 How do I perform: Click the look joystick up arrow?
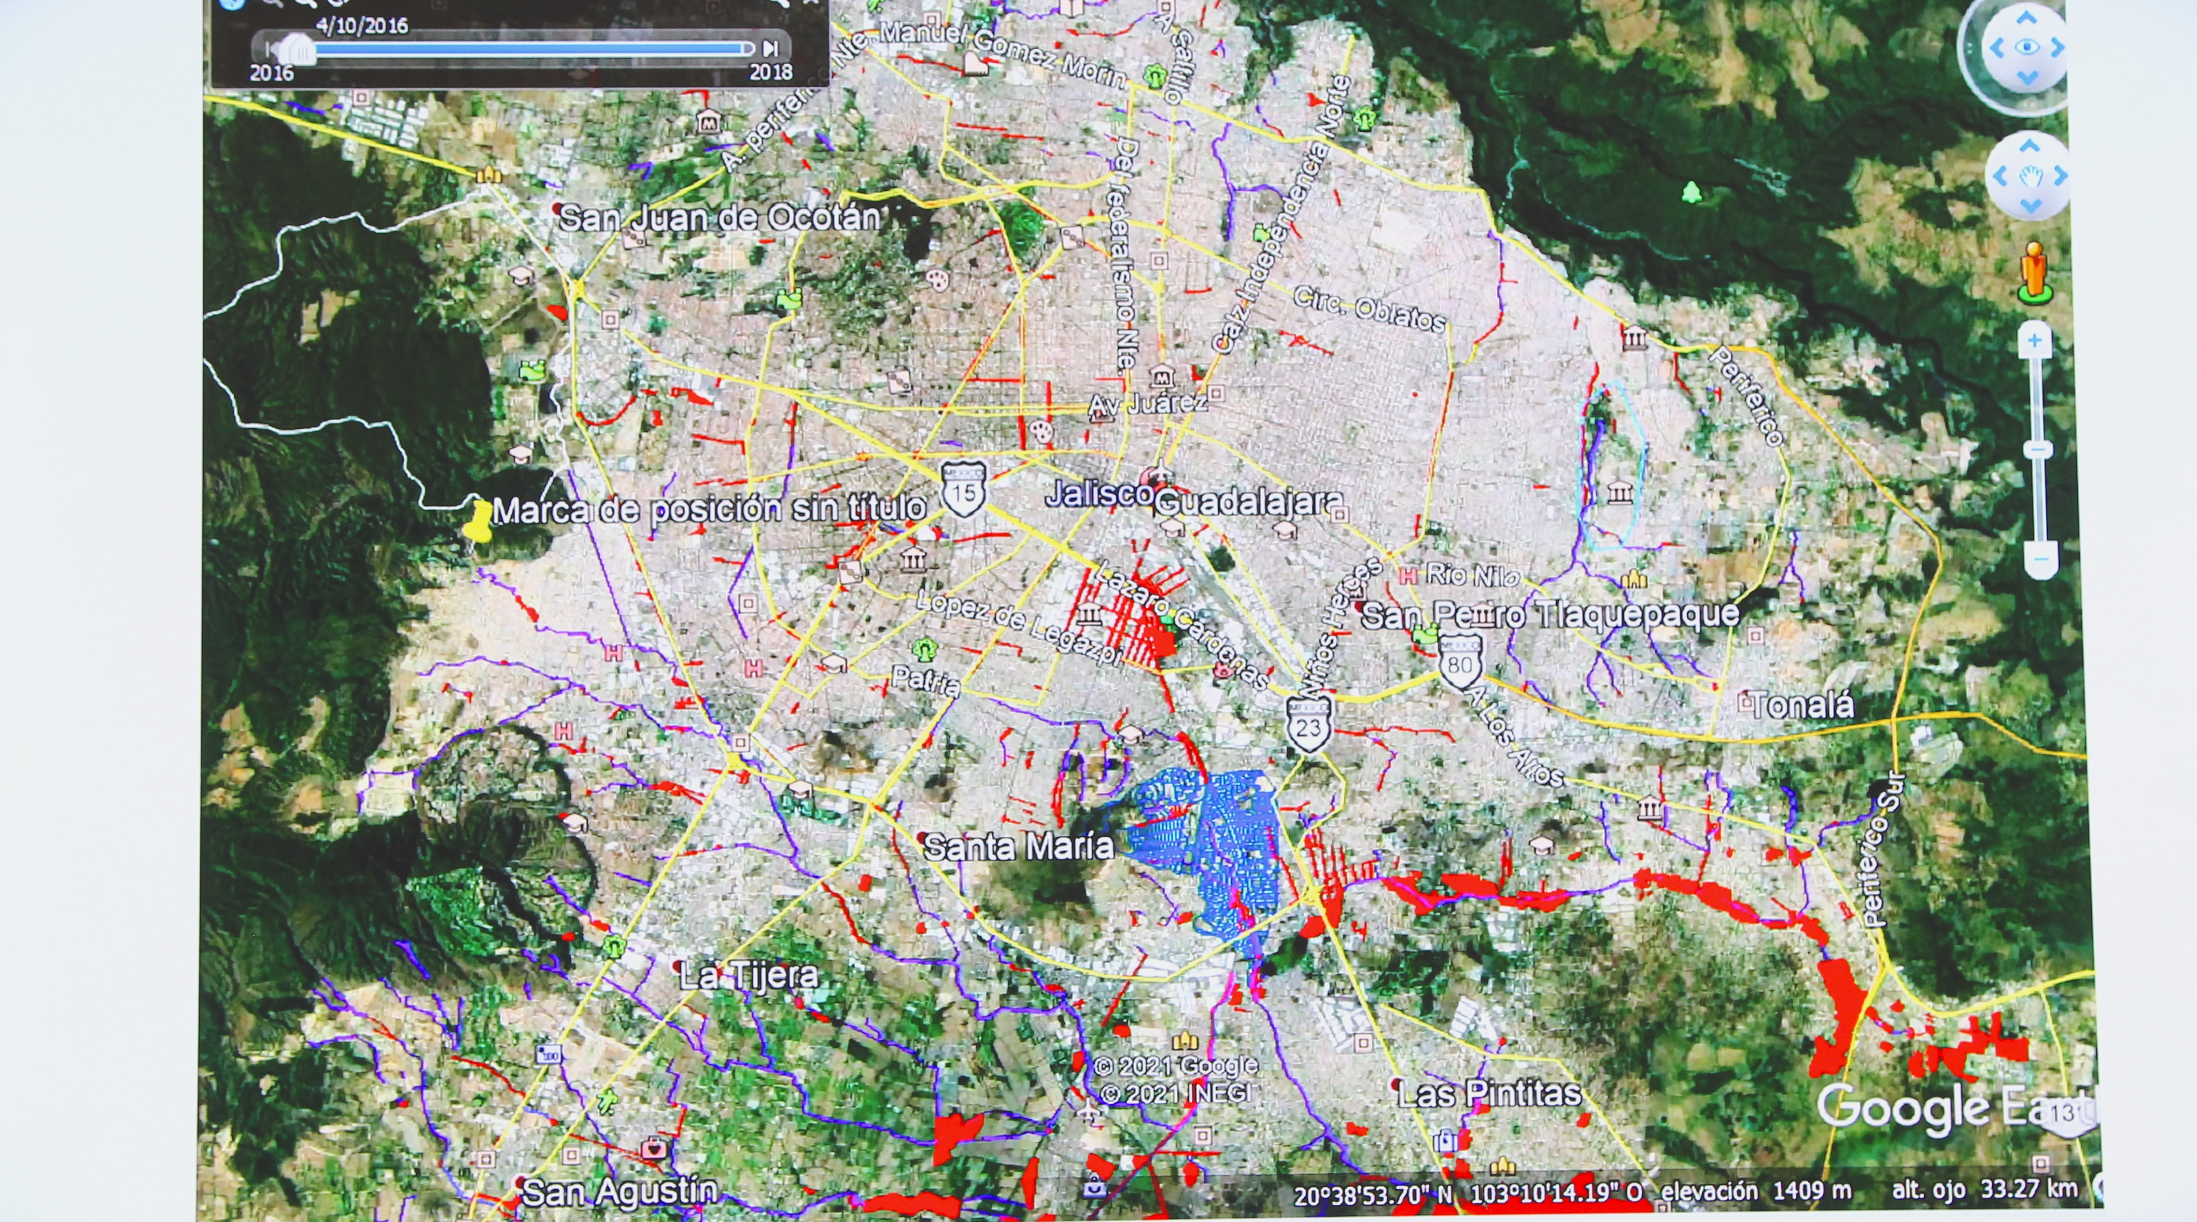pos(2028,18)
